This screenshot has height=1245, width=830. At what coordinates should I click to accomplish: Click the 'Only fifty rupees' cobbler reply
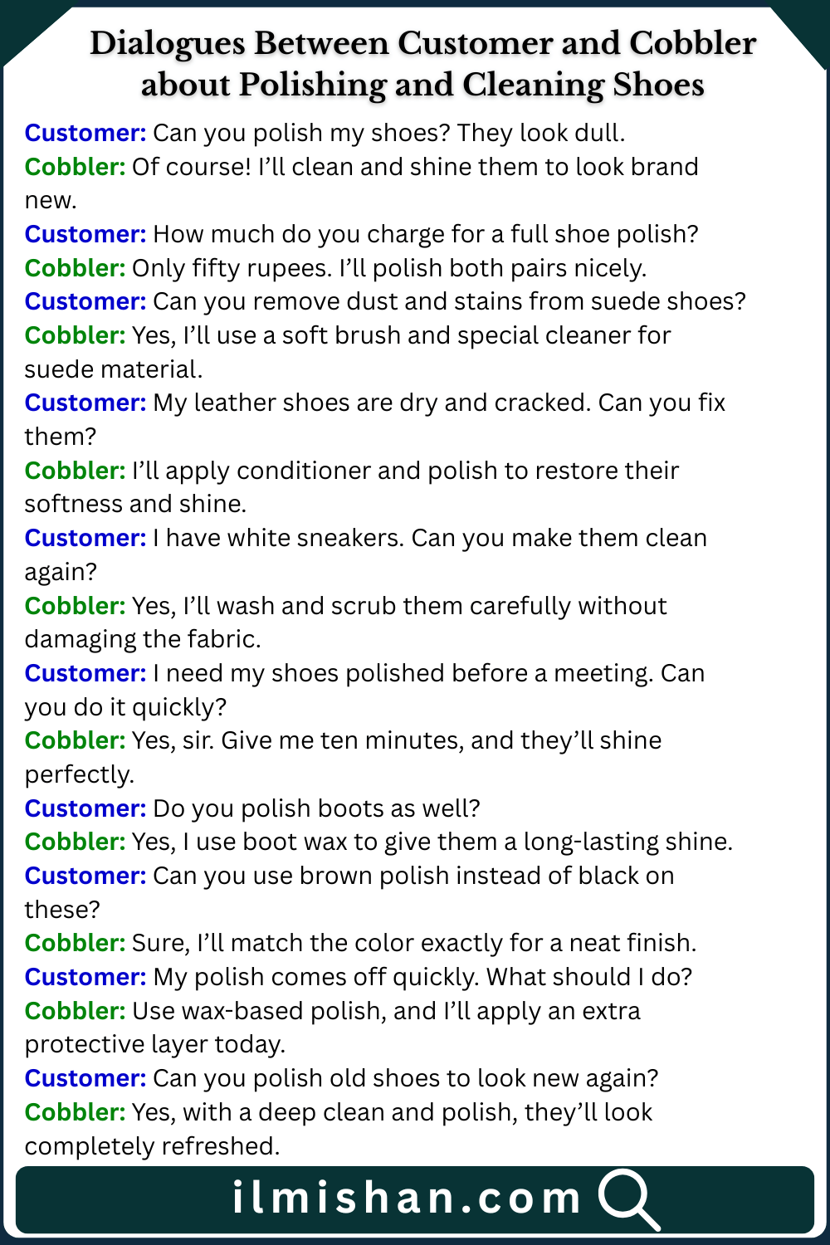click(388, 268)
